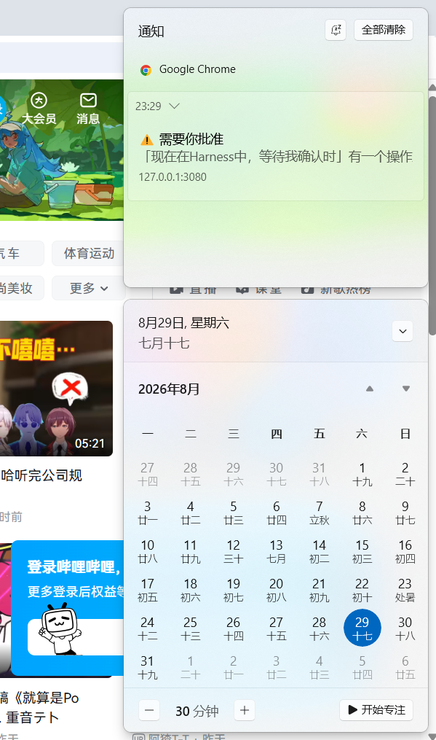Select August 13 七月 in calendar
Screen dimensions: 436x740
[276, 551]
